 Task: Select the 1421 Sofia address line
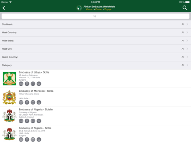pos(24,98)
